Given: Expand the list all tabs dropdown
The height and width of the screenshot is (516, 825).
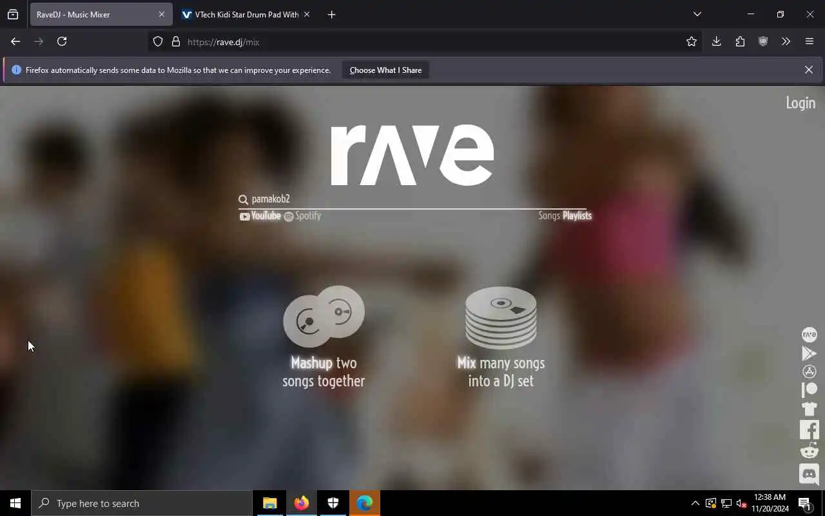Looking at the screenshot, I should point(697,14).
